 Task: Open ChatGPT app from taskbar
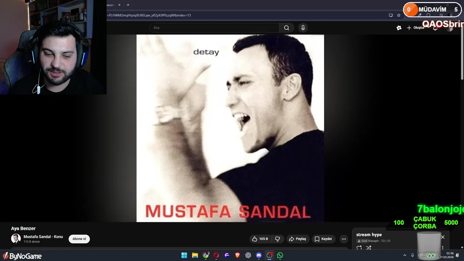click(248, 255)
